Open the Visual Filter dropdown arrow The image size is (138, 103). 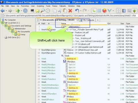(113, 11)
